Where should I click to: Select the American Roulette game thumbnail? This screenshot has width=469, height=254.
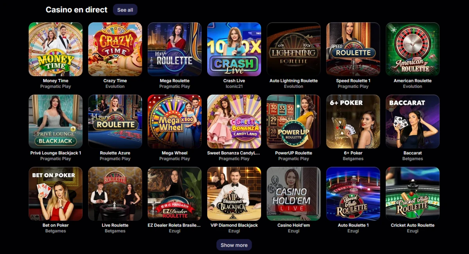(x=413, y=49)
